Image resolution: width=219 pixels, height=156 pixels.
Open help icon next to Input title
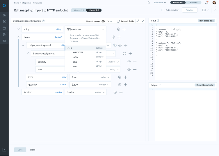pyautogui.click(x=158, y=21)
